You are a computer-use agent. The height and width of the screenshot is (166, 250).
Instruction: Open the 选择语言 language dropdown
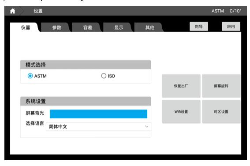98,127
